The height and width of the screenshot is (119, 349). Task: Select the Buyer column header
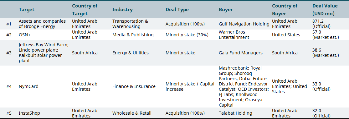tap(226, 10)
